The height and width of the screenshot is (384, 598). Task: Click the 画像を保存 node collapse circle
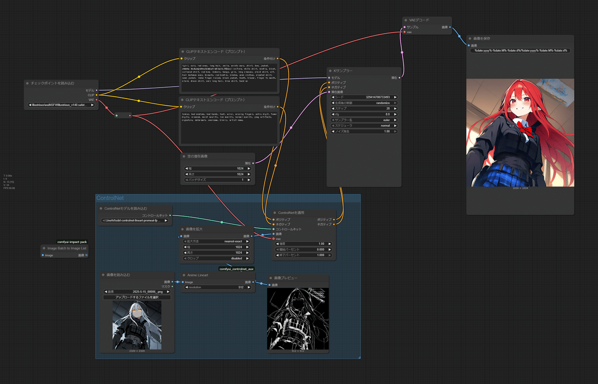tap(470, 38)
